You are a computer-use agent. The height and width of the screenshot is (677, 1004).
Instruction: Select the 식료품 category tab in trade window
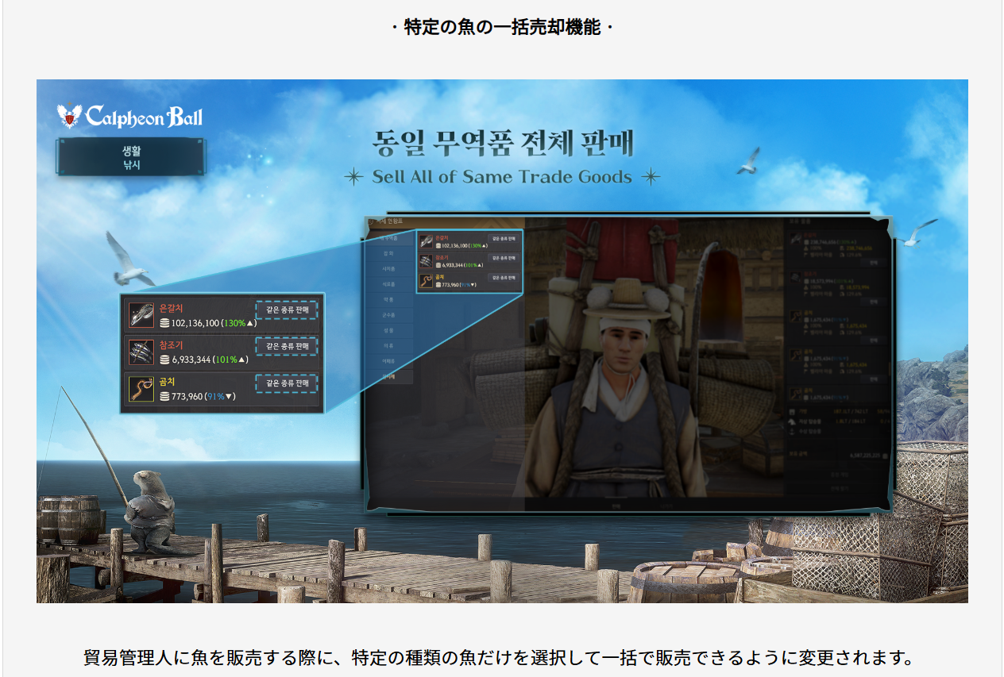(388, 283)
